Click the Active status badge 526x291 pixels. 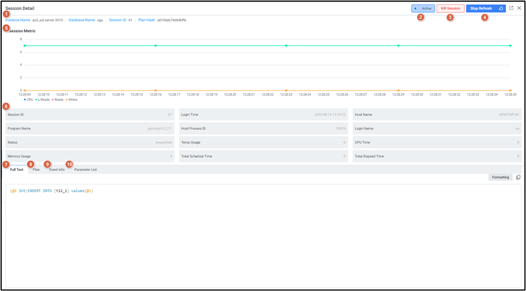point(423,8)
